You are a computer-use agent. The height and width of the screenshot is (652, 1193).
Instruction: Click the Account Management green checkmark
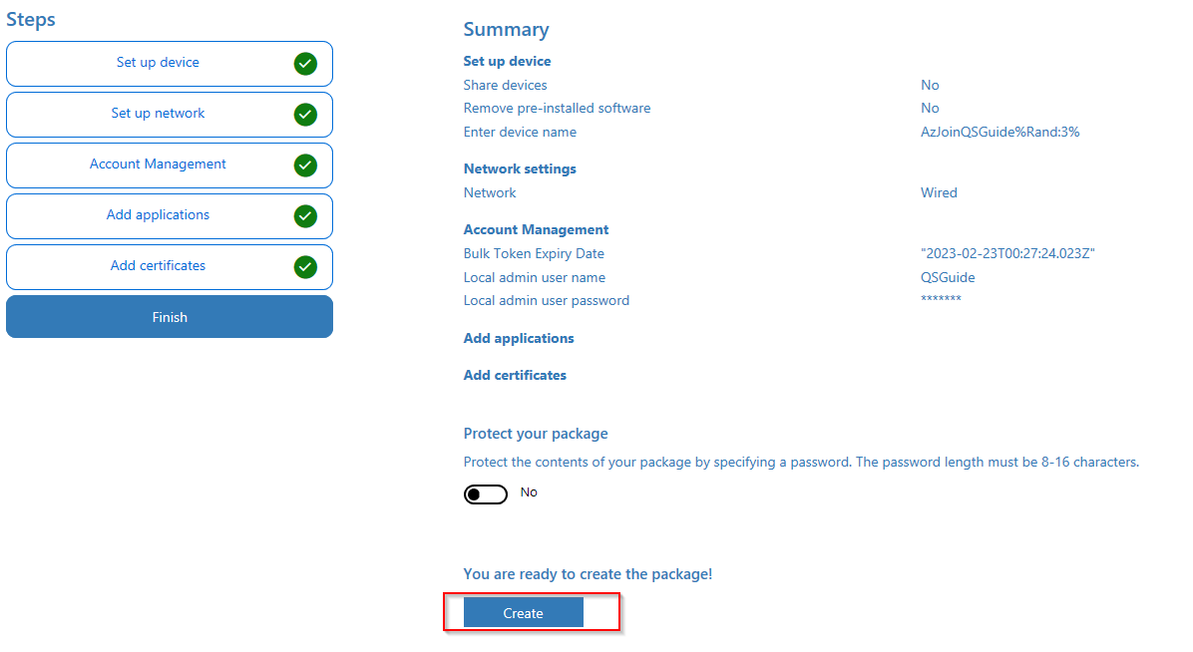(x=305, y=165)
